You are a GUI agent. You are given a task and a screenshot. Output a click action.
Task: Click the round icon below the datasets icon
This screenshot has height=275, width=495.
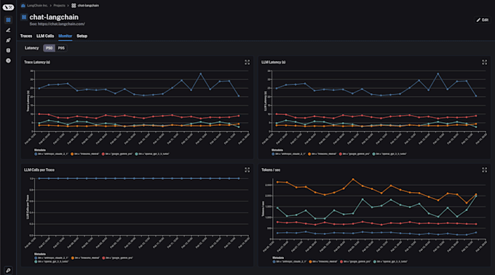(8, 60)
